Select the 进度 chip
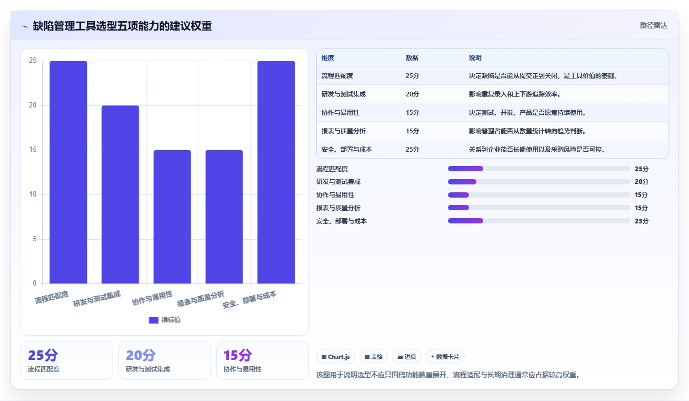This screenshot has height=401, width=689. [x=407, y=357]
